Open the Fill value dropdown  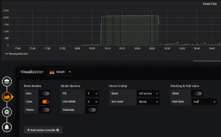(92, 93)
